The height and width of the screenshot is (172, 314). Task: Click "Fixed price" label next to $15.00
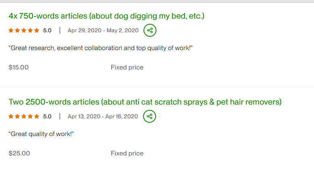click(x=127, y=67)
